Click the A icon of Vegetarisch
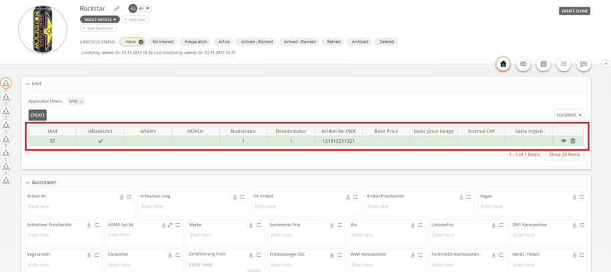Viewport: 611px width, 272px height. coord(89,255)
